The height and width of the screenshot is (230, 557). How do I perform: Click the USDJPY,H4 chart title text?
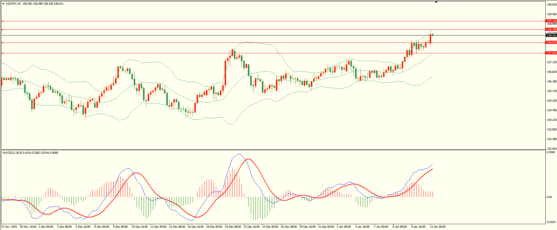13,4
